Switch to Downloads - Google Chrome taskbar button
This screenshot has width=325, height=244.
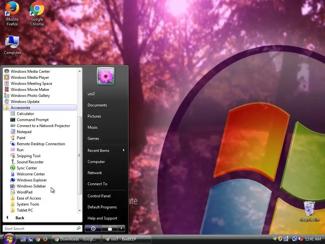pos(76,239)
